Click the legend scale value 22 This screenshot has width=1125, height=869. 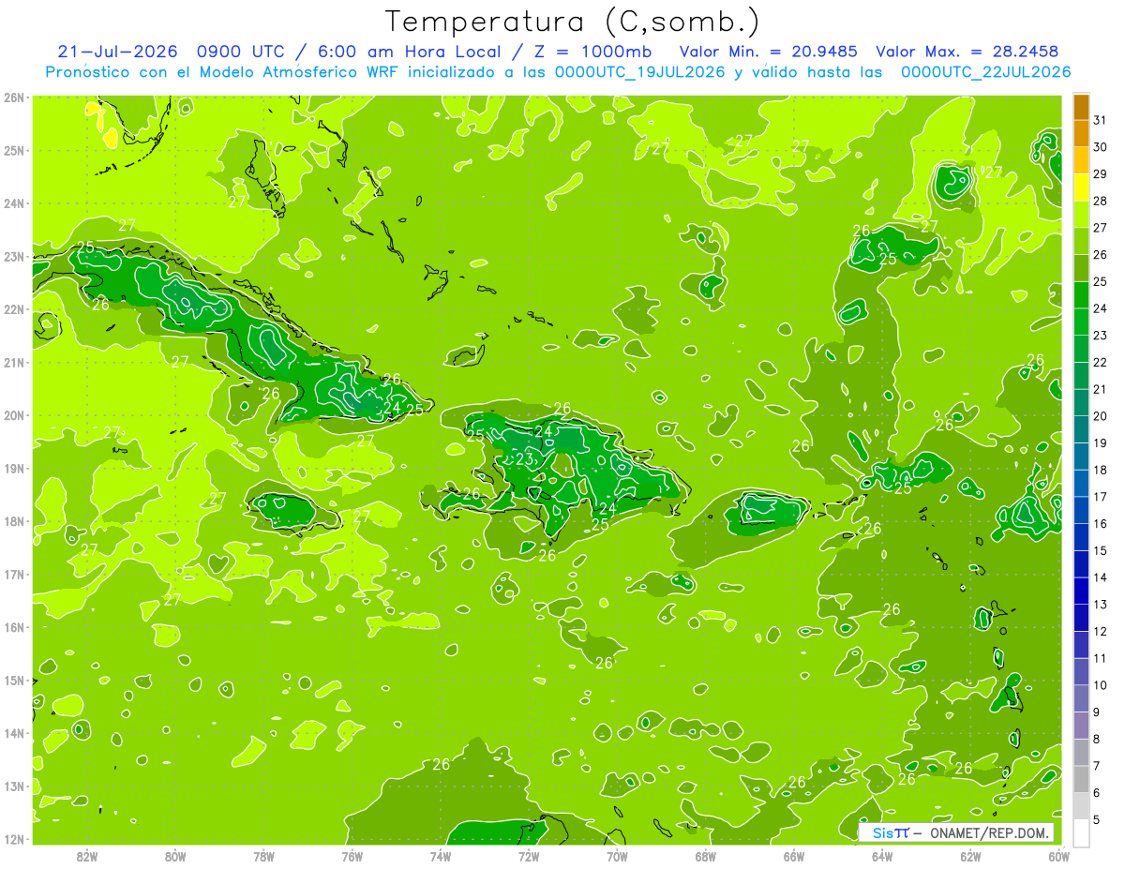pos(1101,363)
